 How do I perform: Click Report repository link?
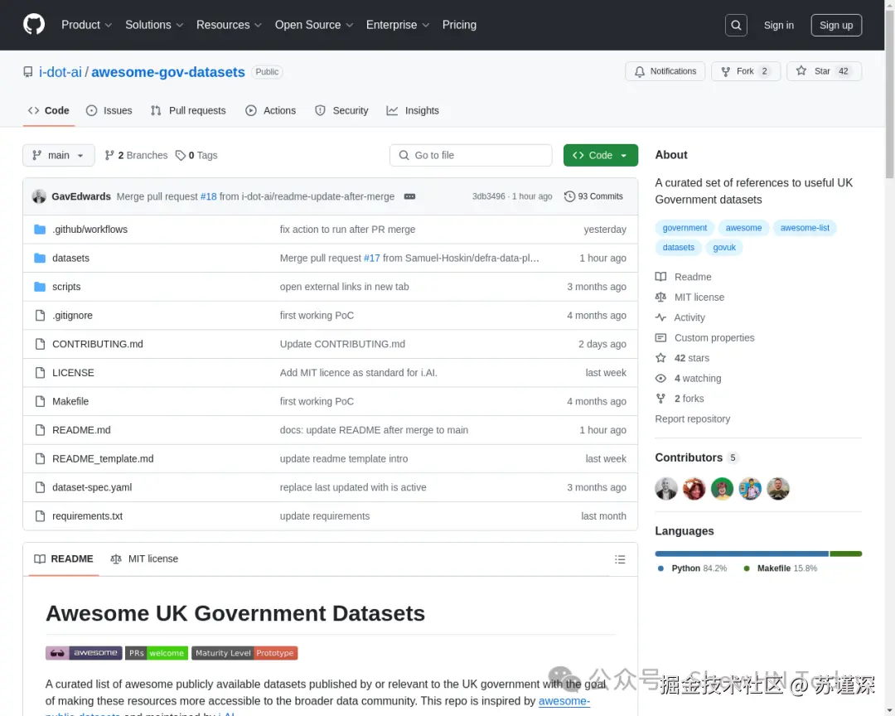(x=692, y=419)
